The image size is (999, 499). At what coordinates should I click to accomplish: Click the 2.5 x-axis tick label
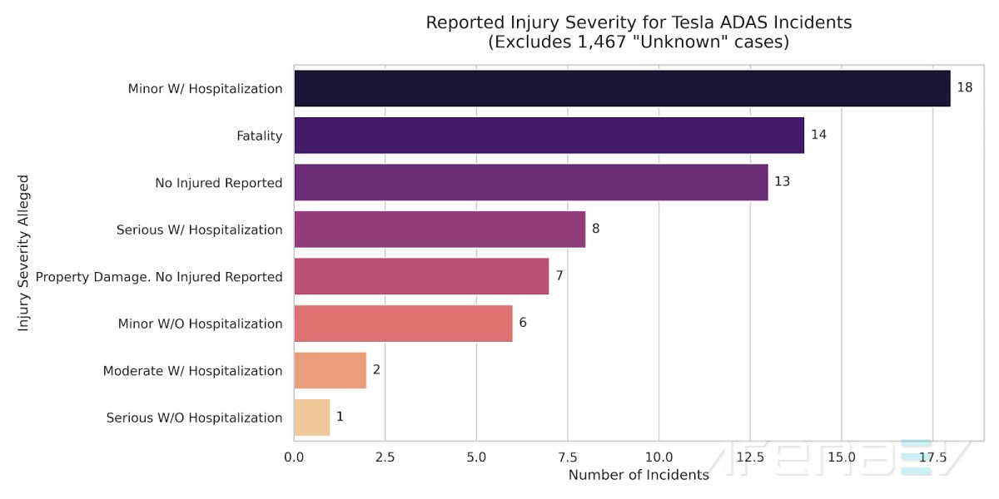385,457
